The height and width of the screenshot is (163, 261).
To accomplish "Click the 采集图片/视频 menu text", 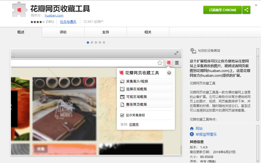I will 137,81.
